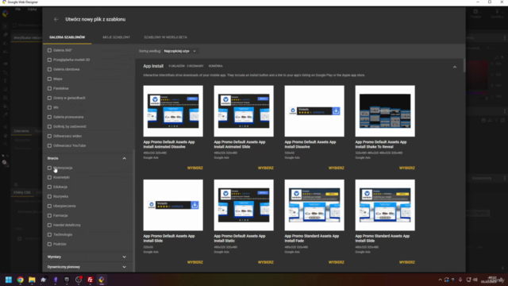Enable the Dotknij, by zadzwonić filter
Screen dimensions: 508x286
coord(49,126)
